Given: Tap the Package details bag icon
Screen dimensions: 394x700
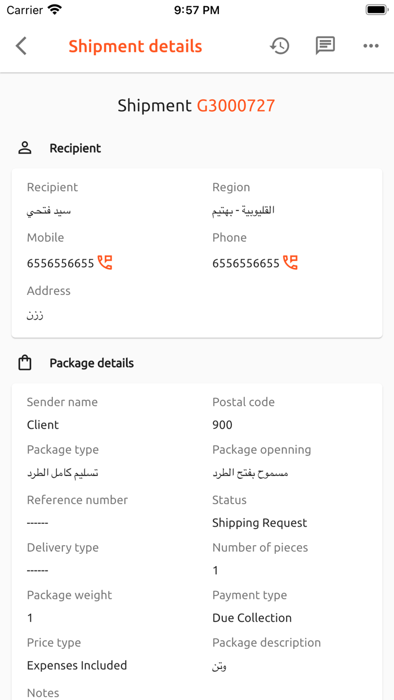Looking at the screenshot, I should [25, 363].
